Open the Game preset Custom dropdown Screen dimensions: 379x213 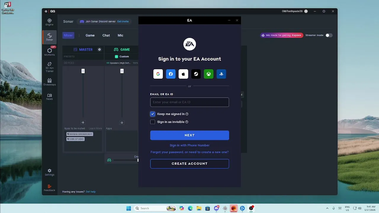[x=122, y=57]
